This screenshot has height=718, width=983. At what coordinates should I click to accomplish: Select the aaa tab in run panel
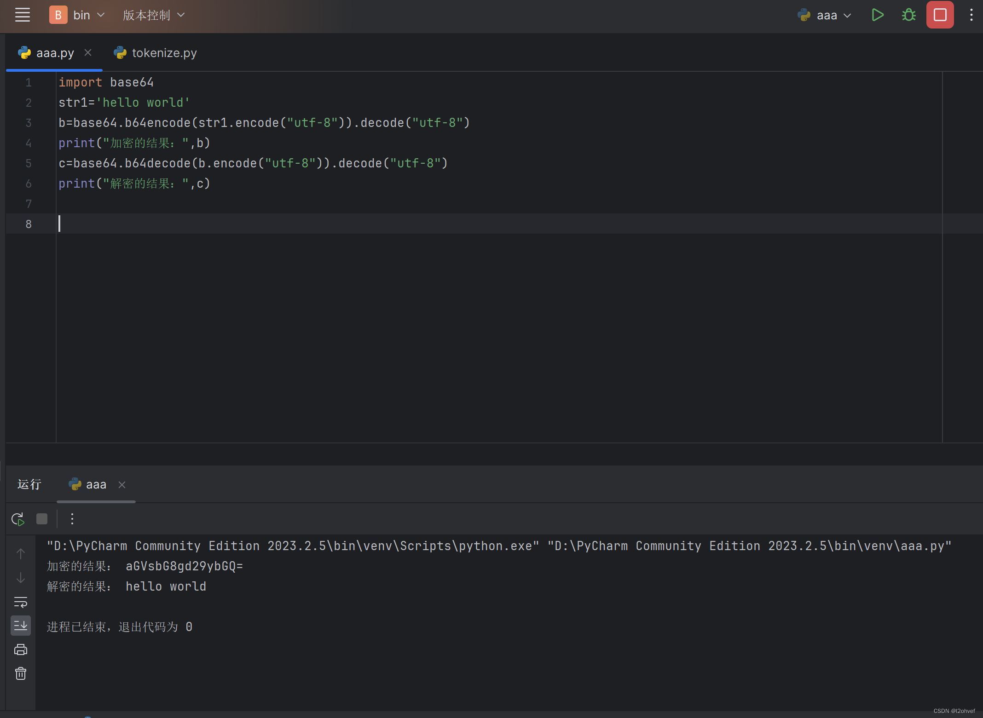95,484
